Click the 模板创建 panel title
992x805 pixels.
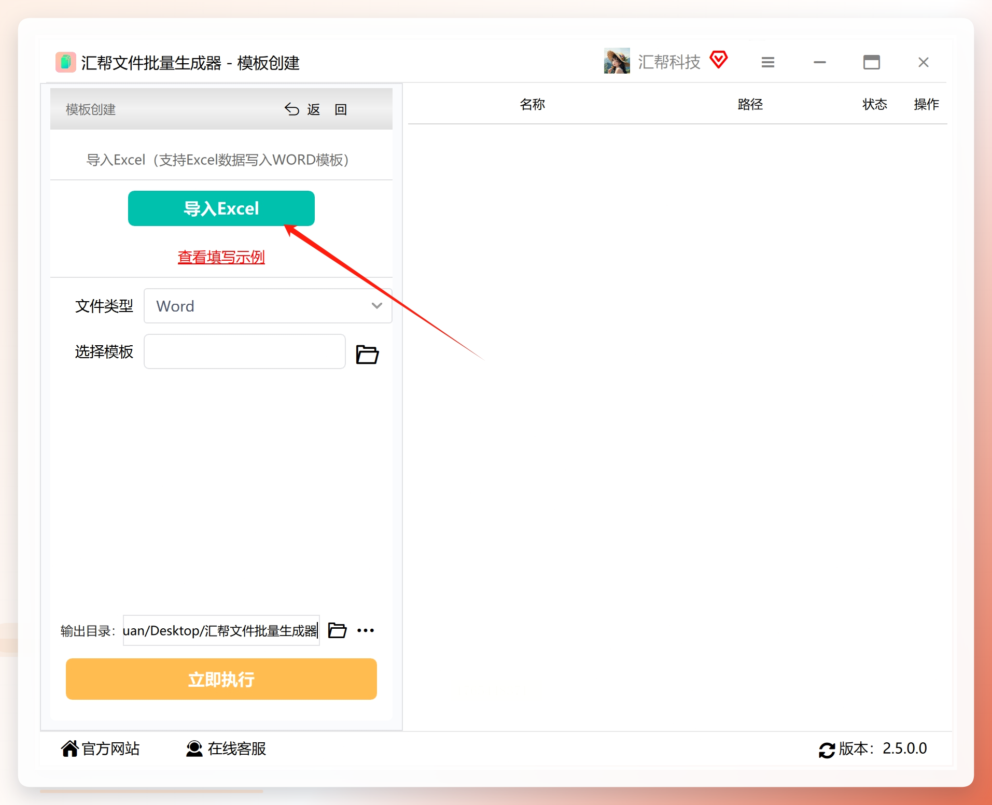tap(91, 109)
